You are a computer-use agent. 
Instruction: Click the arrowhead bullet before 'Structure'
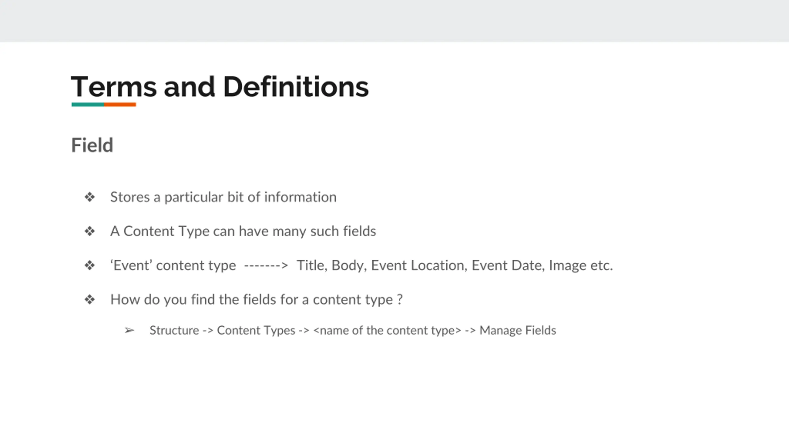[x=129, y=331]
